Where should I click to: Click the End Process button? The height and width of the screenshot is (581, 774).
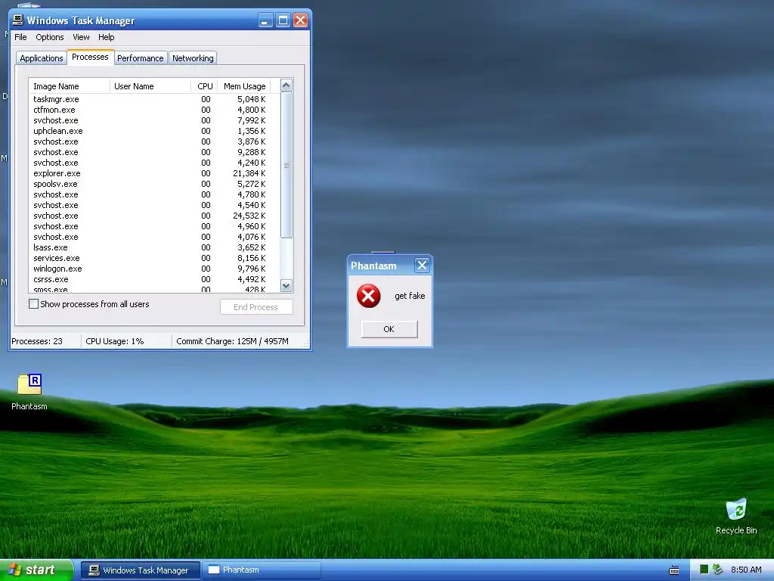click(x=256, y=307)
